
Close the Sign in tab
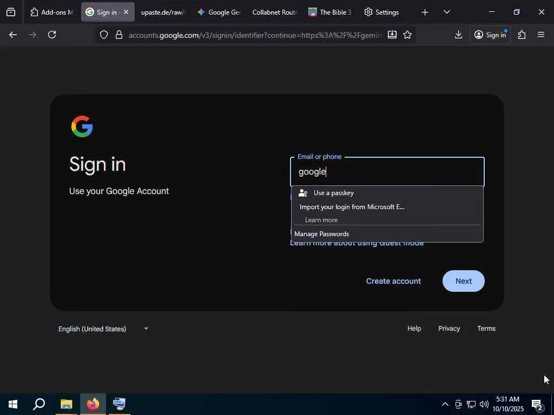coord(126,12)
